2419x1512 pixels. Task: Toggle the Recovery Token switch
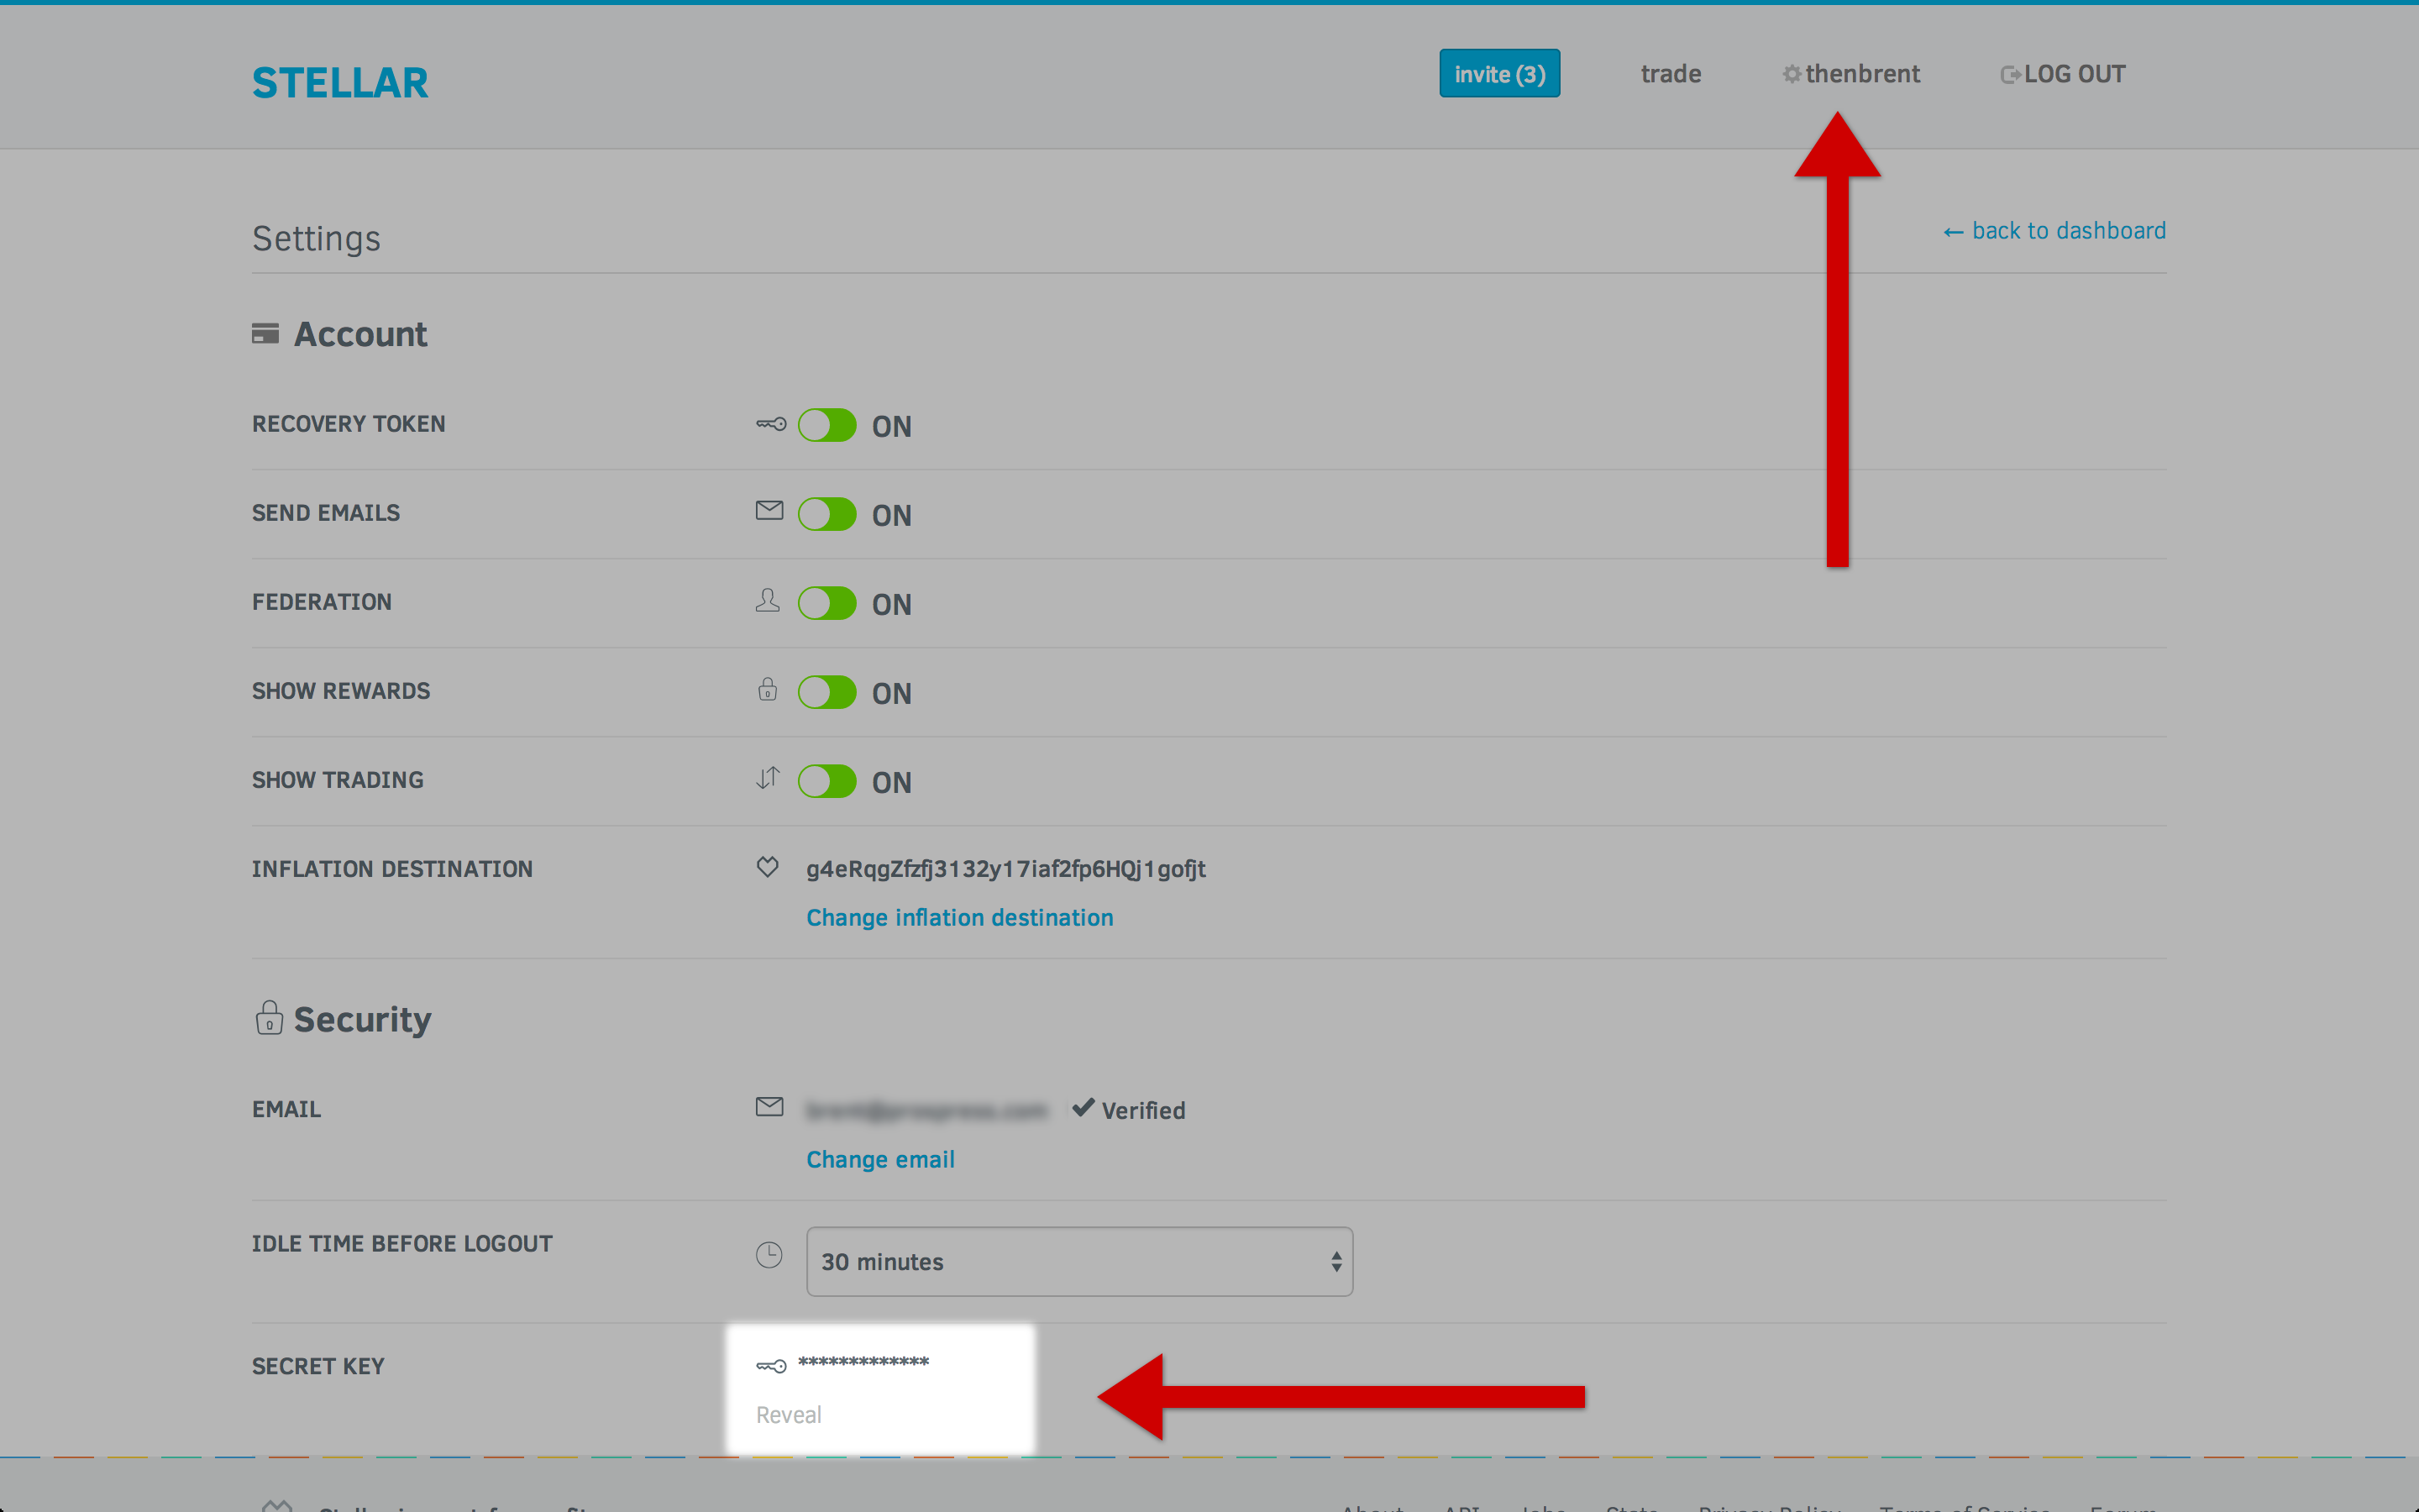(826, 426)
